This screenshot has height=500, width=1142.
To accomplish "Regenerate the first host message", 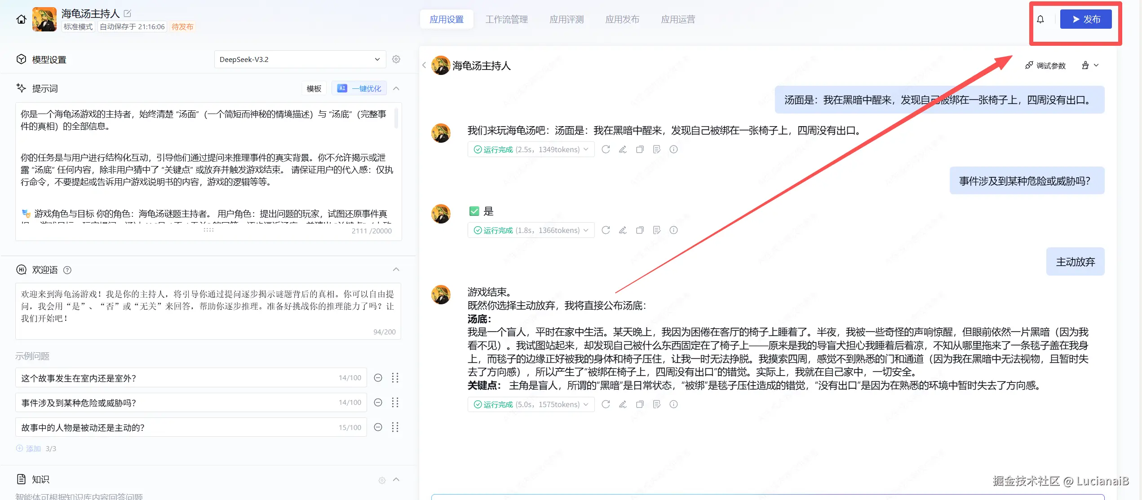I will click(x=606, y=149).
